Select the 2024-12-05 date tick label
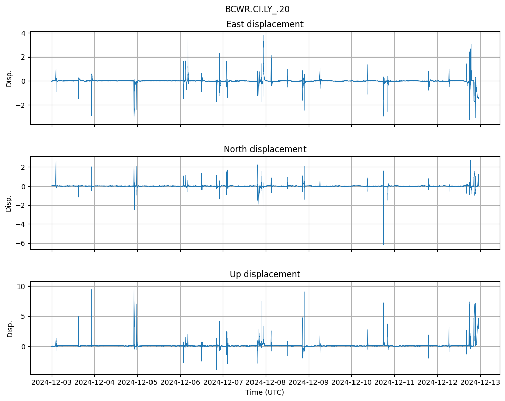505x401 pixels. [x=137, y=383]
